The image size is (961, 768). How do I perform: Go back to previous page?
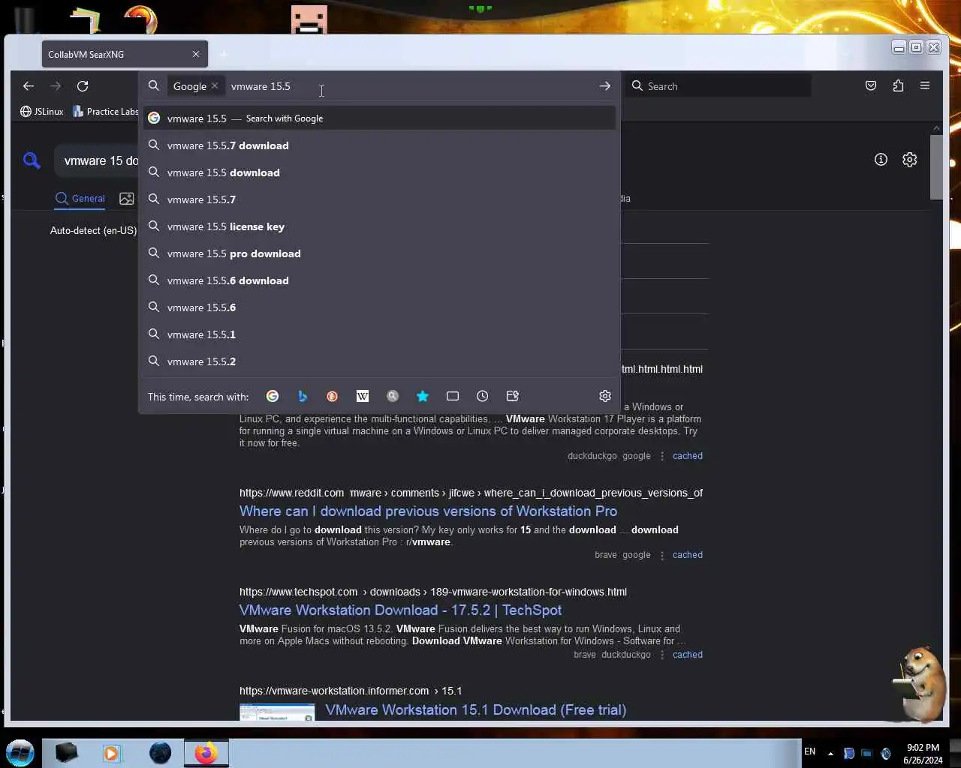pos(29,86)
